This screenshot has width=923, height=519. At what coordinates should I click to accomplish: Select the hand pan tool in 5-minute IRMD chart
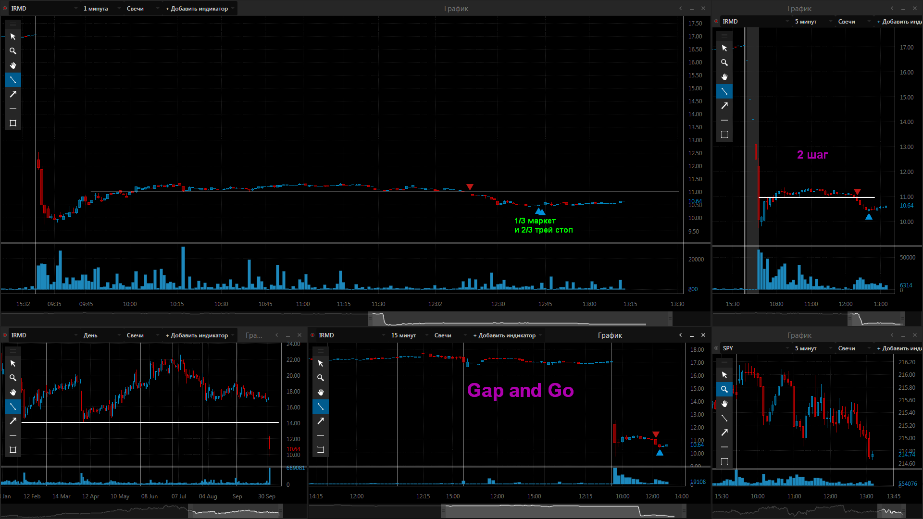tap(724, 77)
